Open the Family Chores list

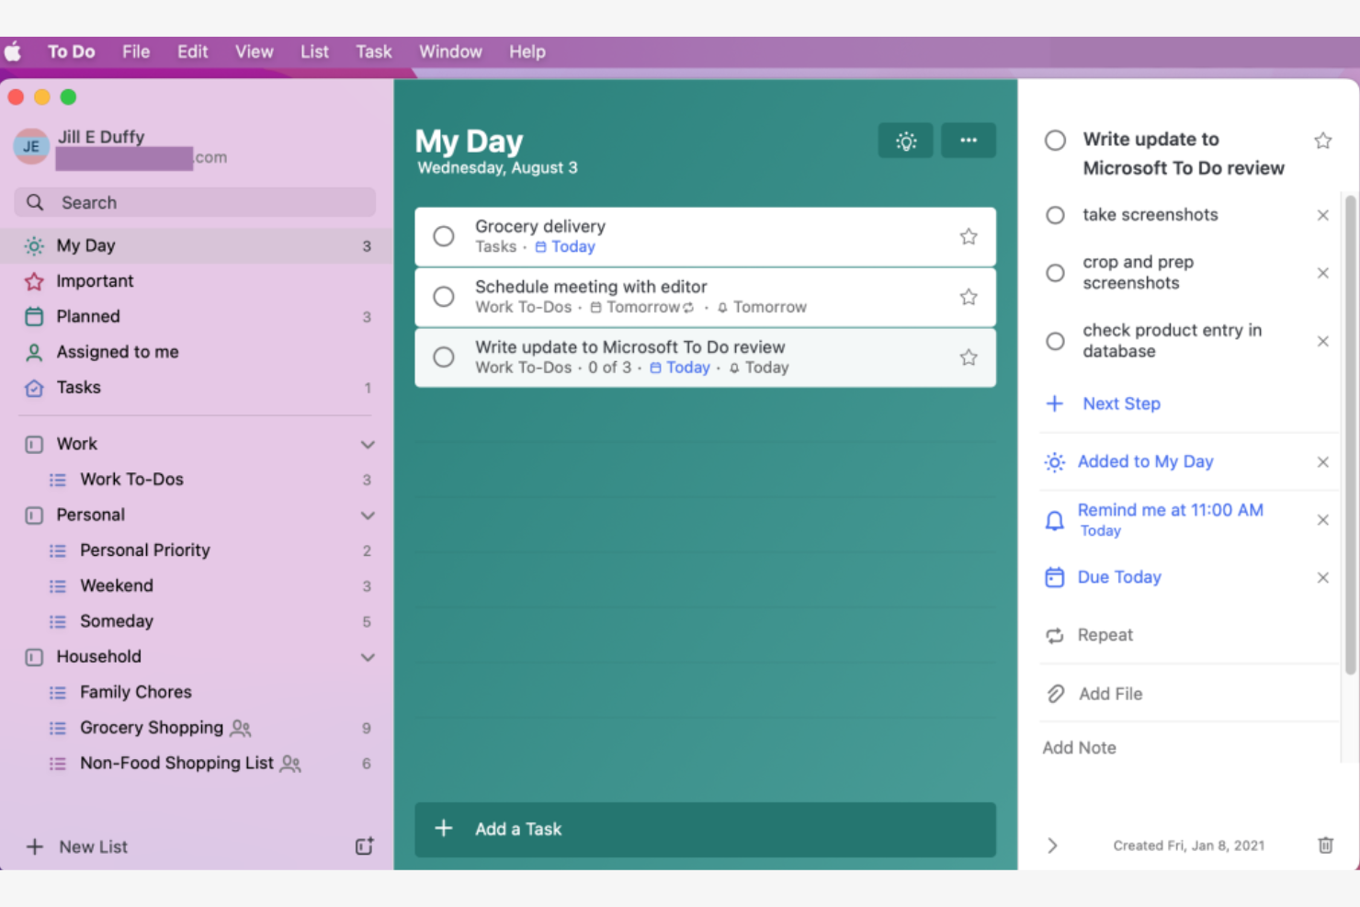197,692
